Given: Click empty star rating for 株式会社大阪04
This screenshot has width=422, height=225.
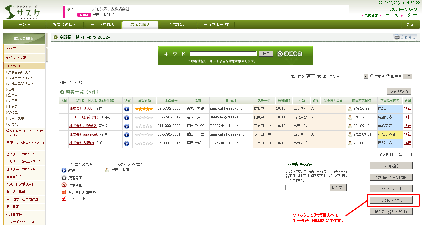Looking at the screenshot, I should click(x=144, y=143).
